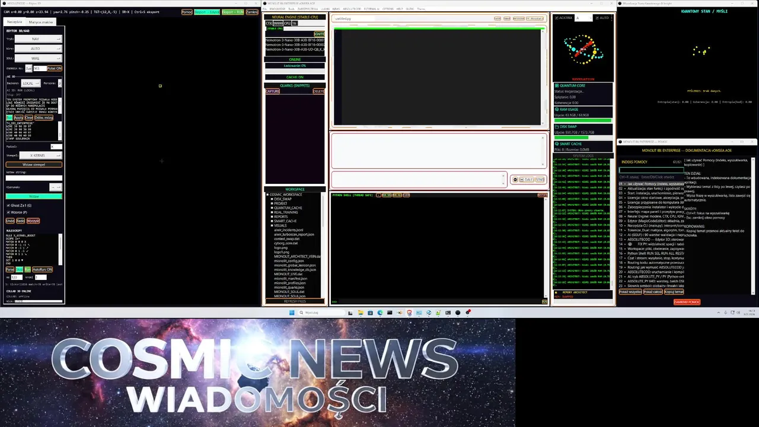This screenshot has height=427, width=759.
Task: Open the Kierunek direction dropdown
Action: pyautogui.click(x=55, y=187)
